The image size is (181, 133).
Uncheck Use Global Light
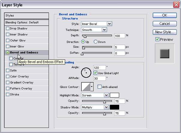(x=95, y=73)
